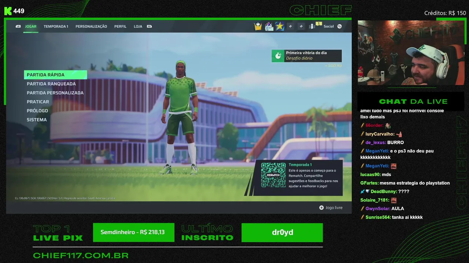Open the Primeira vitória do dia challenge

307,56
